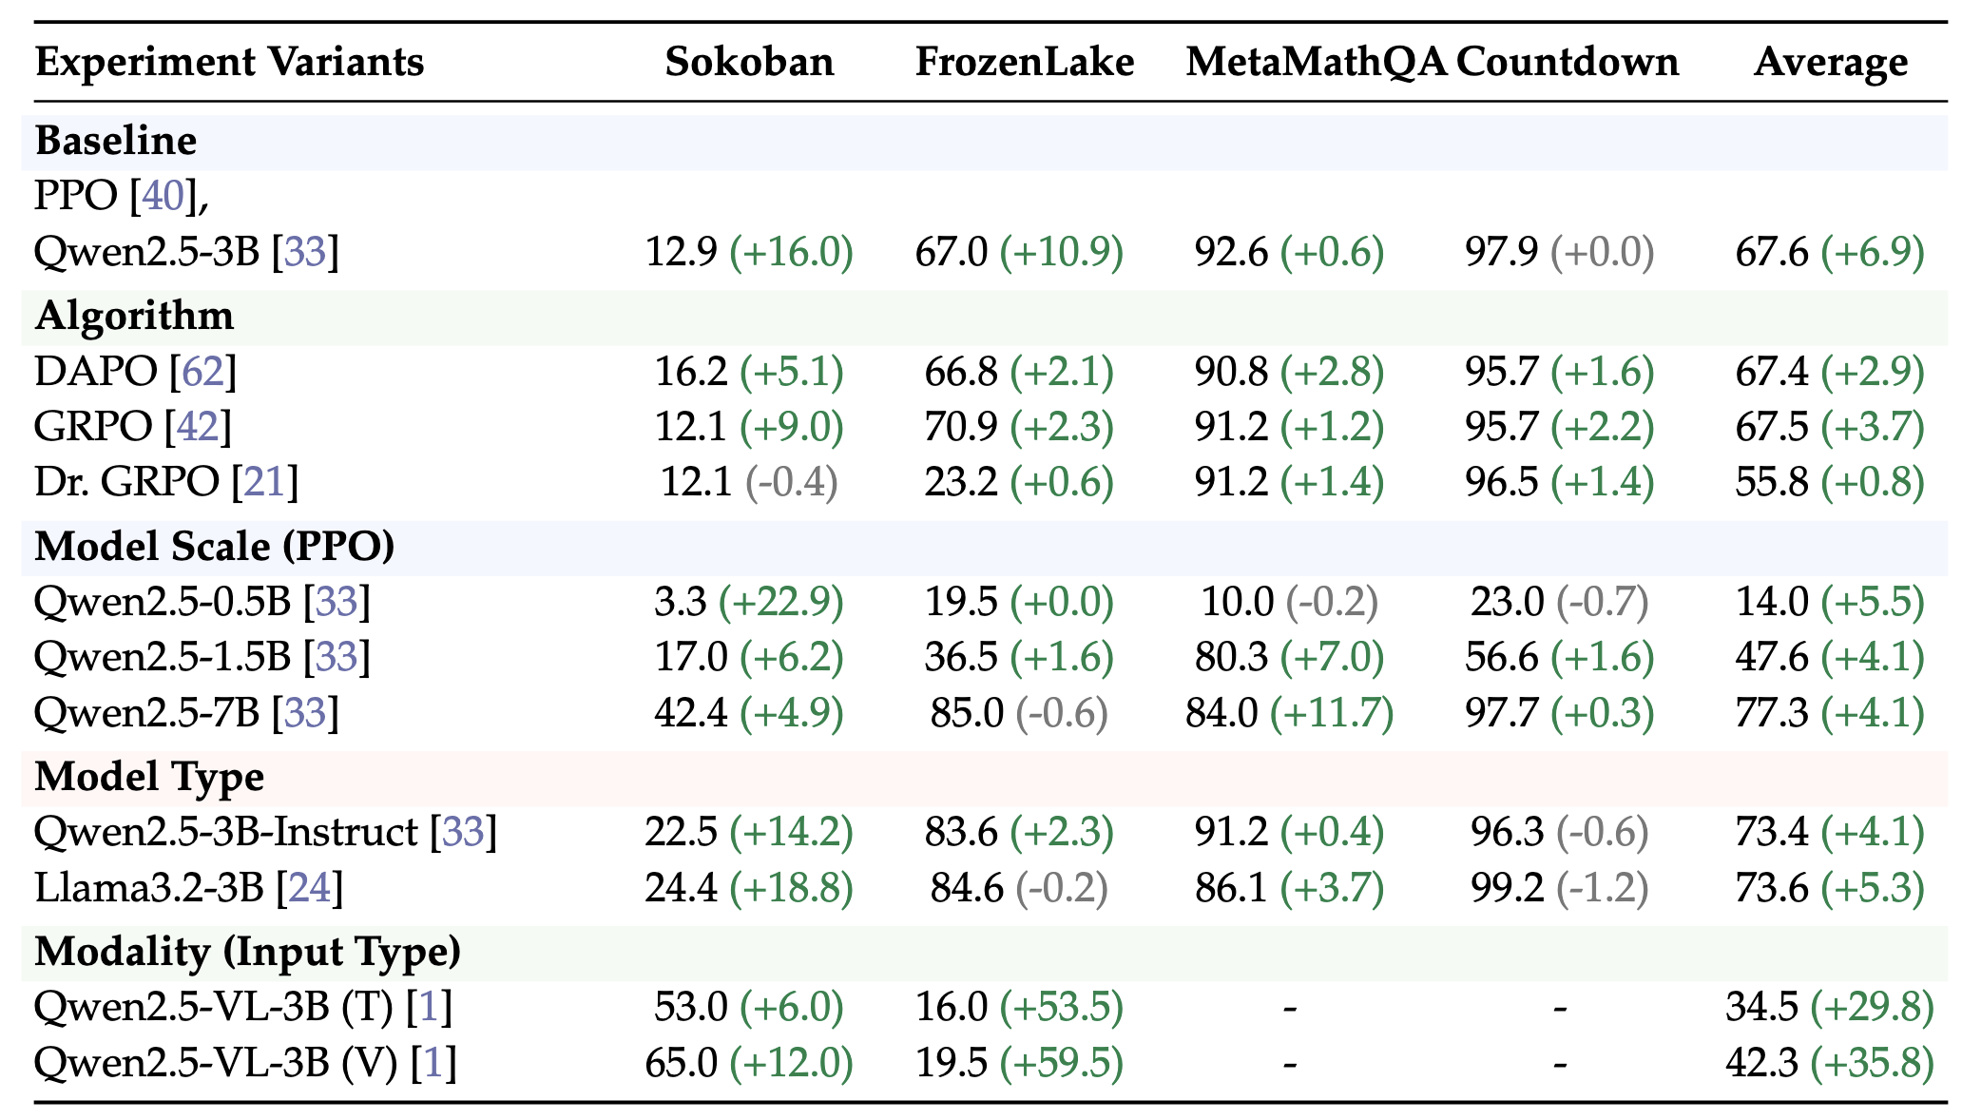
Task: Select the Countdown column header
Action: [1568, 63]
